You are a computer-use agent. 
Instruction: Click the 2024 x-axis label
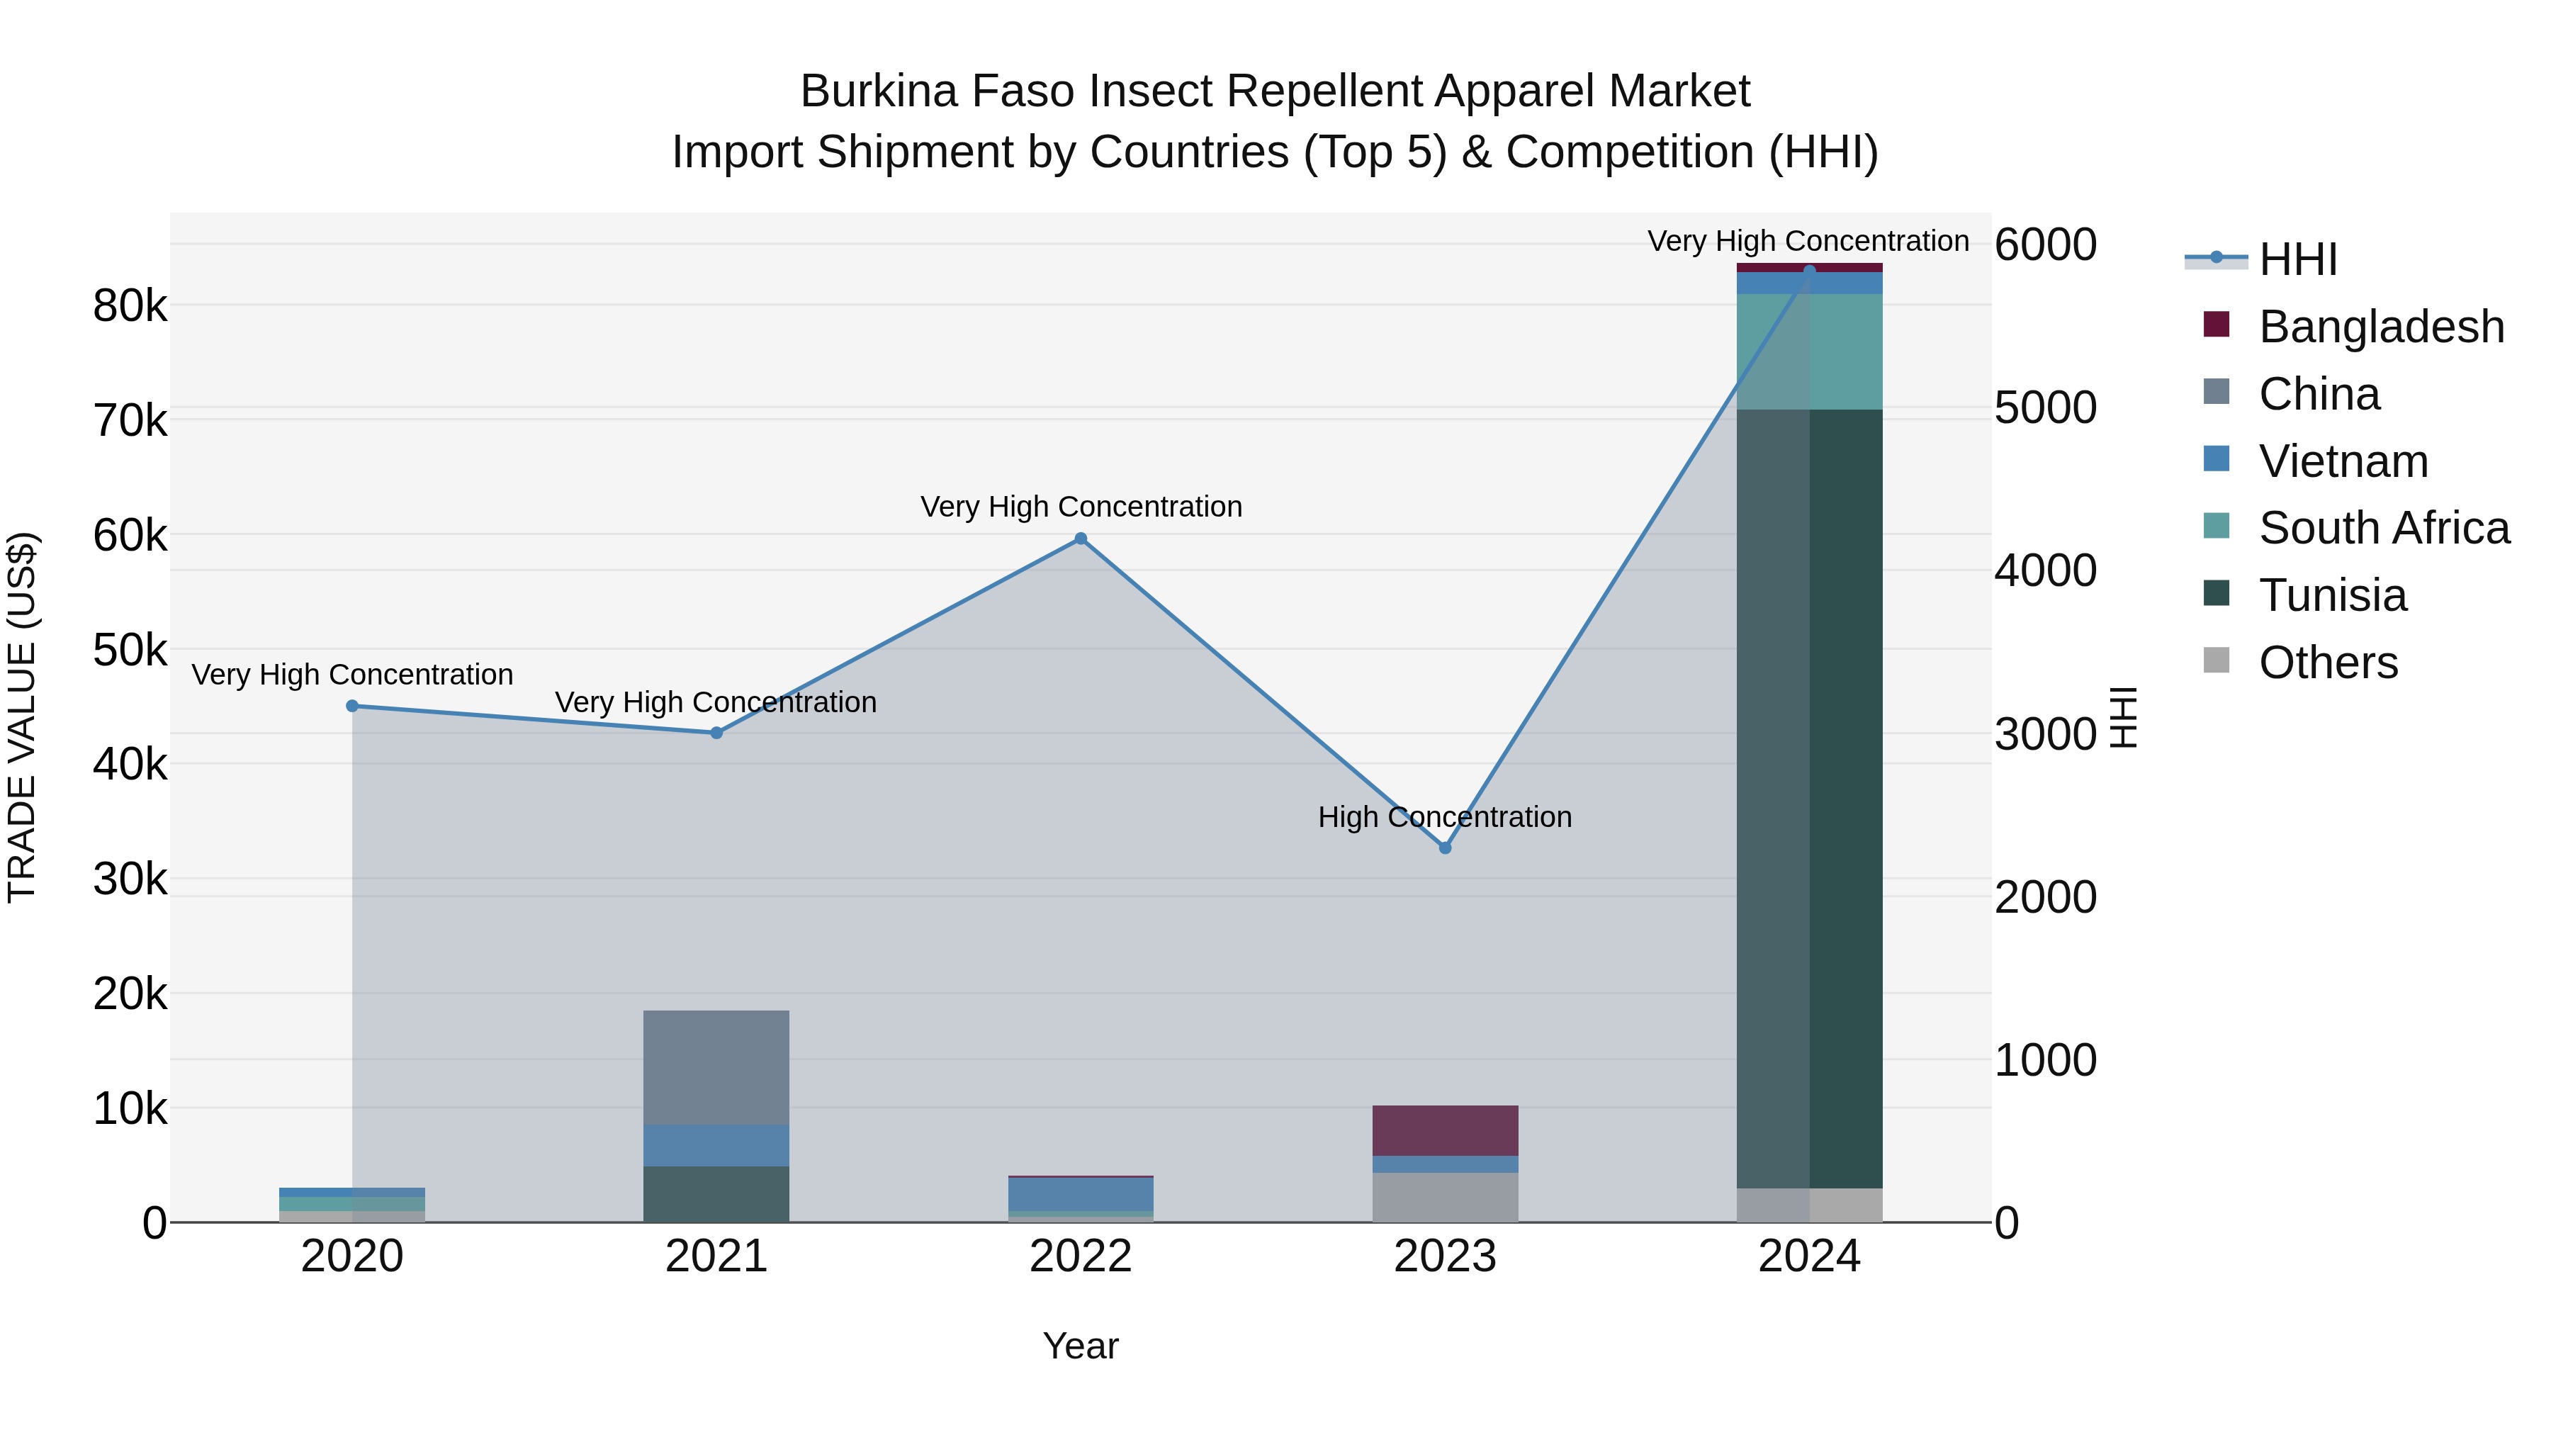coord(1809,1256)
